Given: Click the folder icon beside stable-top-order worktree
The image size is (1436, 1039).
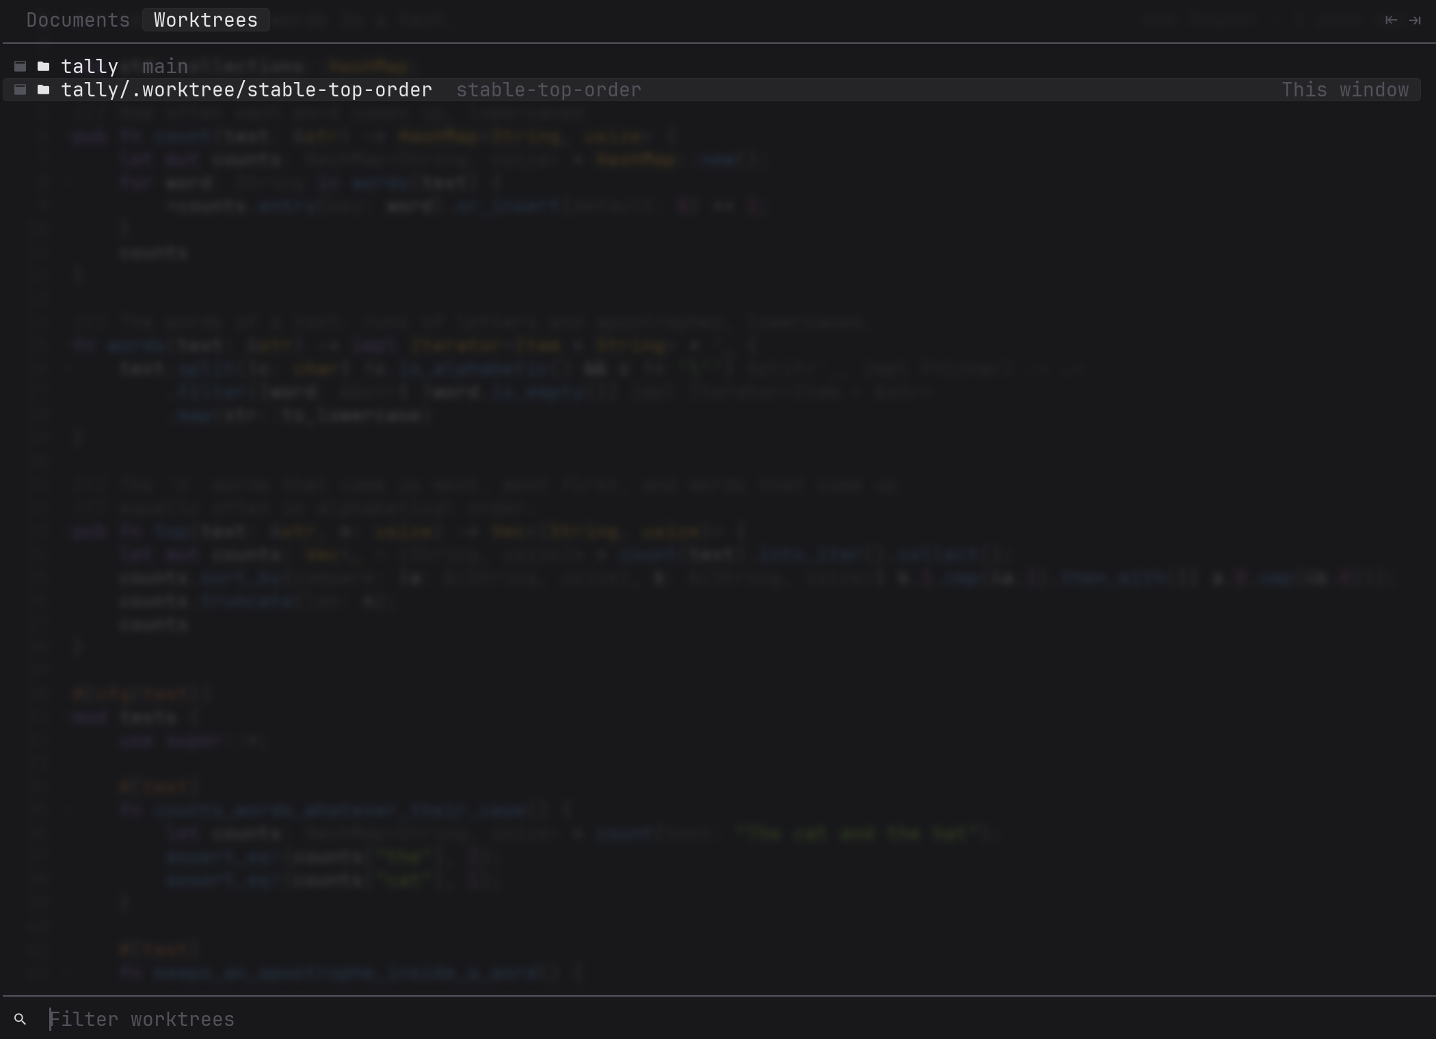Looking at the screenshot, I should pos(44,90).
